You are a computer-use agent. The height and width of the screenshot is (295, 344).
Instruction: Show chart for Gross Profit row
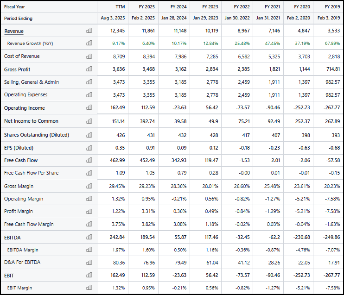coord(89,69)
